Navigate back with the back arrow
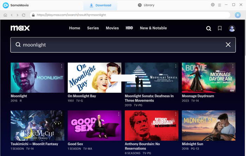Screen dimensions: 246x156 tap(12, 15)
